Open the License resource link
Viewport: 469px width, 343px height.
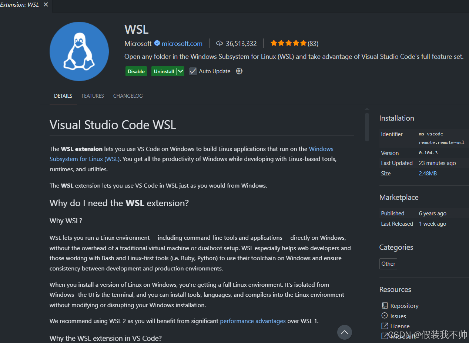[400, 326]
